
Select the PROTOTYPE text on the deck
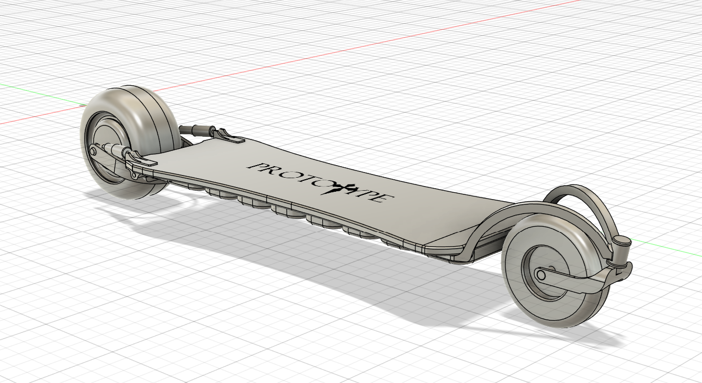click(321, 182)
